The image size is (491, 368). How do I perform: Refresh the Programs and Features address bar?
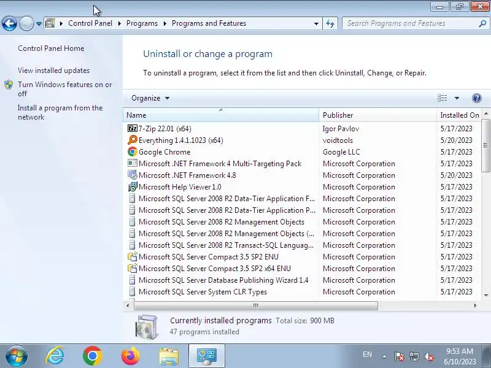tap(330, 23)
